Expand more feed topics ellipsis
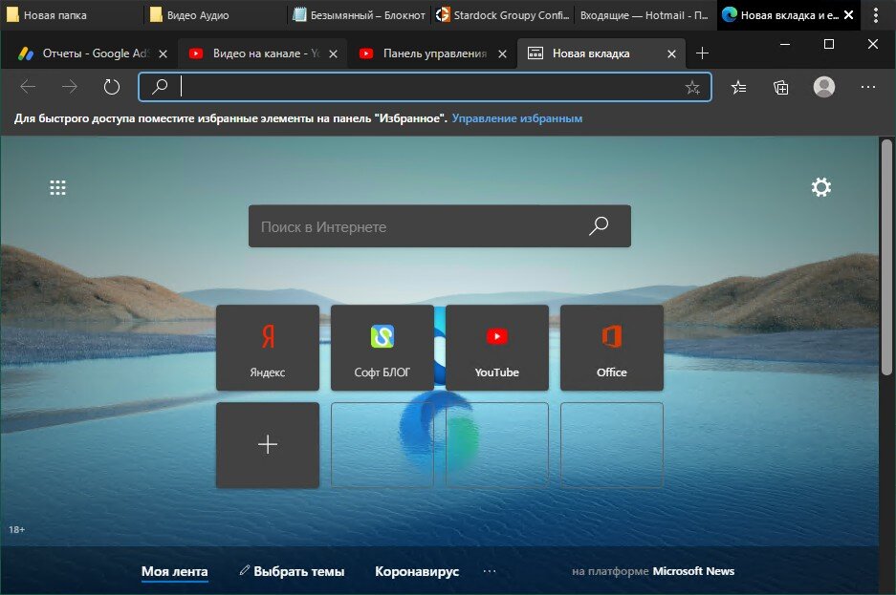896x595 pixels. pyautogui.click(x=490, y=571)
